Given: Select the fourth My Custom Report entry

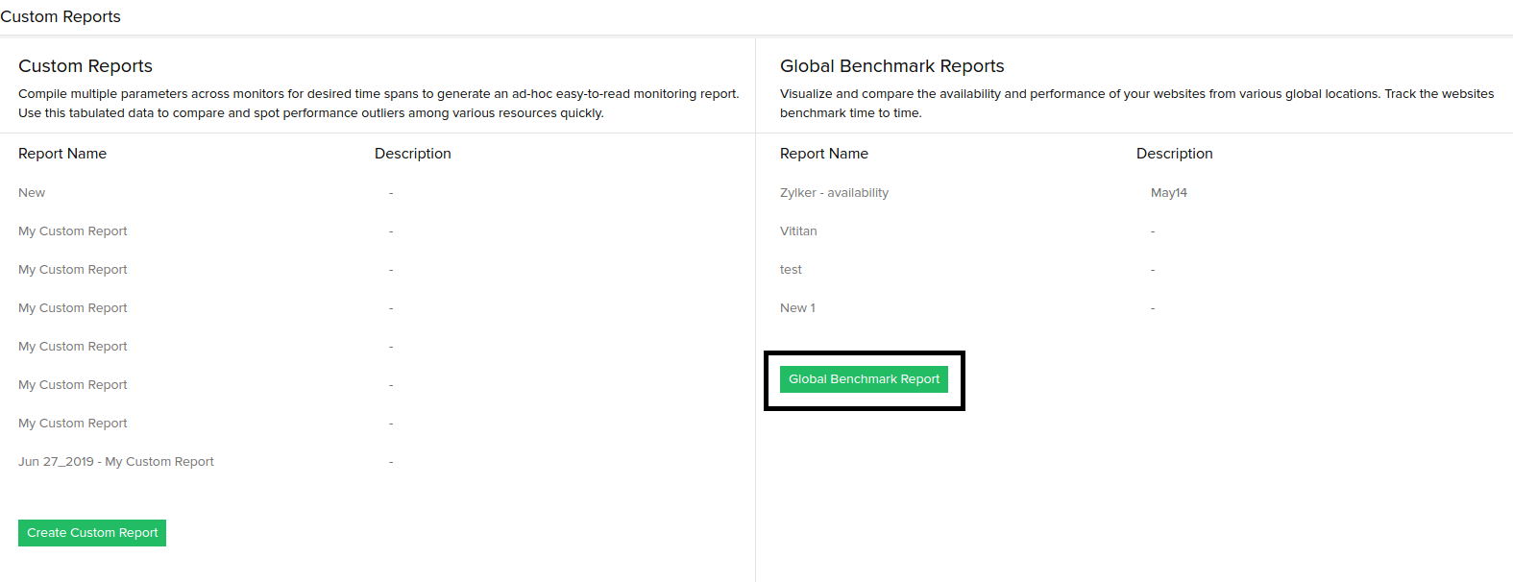Looking at the screenshot, I should coord(73,347).
